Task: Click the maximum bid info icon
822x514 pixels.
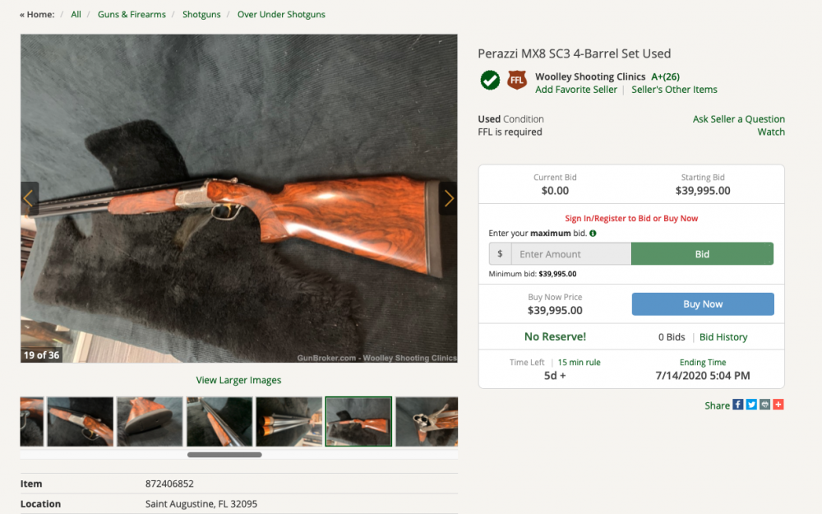Action: click(x=593, y=234)
